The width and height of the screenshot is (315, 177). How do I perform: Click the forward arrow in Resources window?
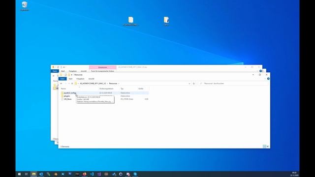click(x=65, y=84)
